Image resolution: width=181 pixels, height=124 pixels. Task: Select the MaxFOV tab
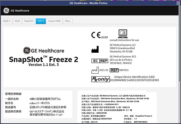(x=29, y=21)
